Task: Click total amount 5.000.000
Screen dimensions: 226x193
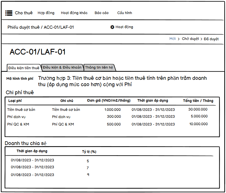Action: pyautogui.click(x=199, y=116)
